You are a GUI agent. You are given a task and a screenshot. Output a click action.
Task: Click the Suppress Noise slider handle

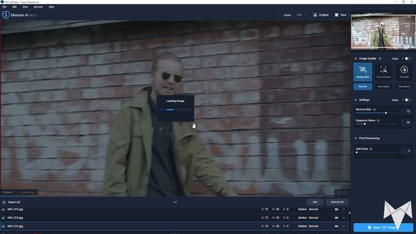point(365,124)
